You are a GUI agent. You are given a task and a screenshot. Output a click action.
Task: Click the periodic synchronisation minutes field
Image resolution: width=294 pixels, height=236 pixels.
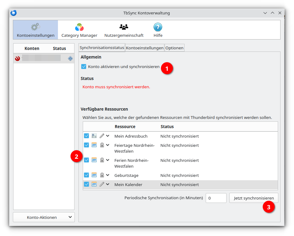pyautogui.click(x=216, y=198)
